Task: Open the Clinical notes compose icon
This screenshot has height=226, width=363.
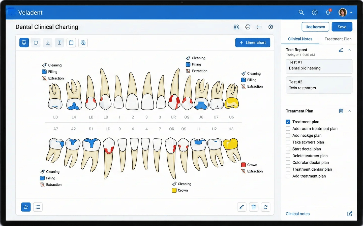Action: pos(350,214)
